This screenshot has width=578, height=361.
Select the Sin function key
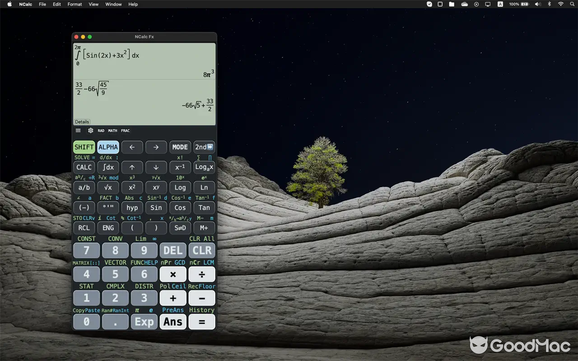pyautogui.click(x=156, y=208)
